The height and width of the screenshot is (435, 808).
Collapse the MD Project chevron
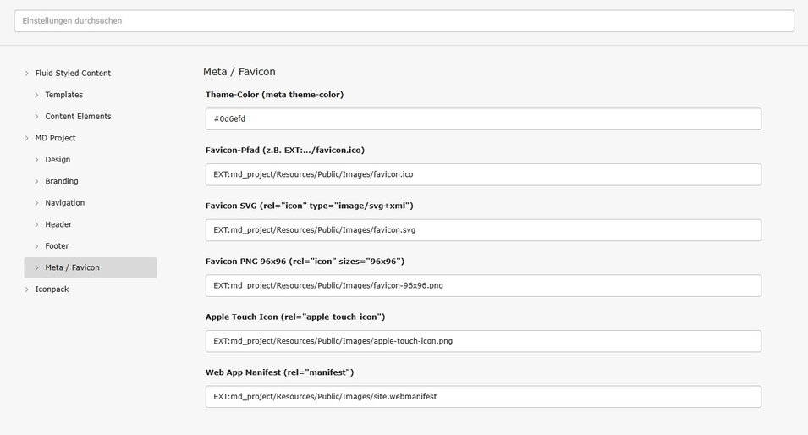(26, 138)
